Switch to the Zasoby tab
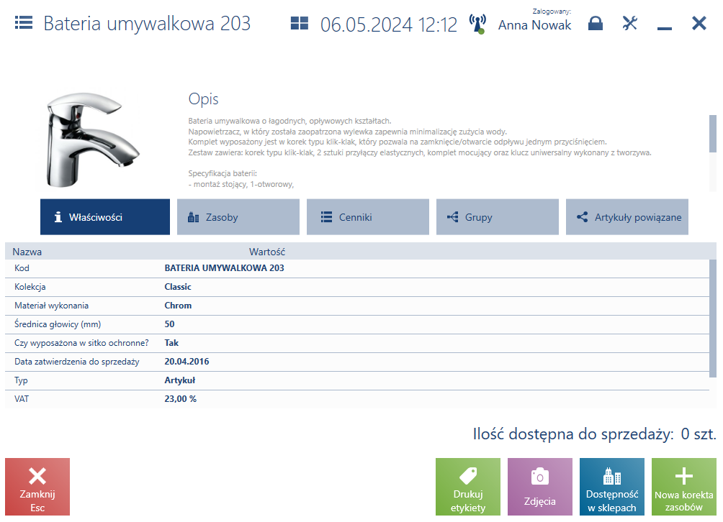723x522 pixels. coord(238,217)
